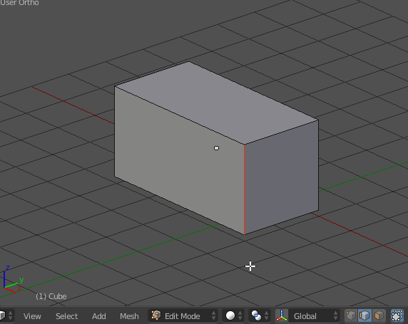Toggle limit selection to visible
Screen dimensions: 408x324
[x=397, y=315]
